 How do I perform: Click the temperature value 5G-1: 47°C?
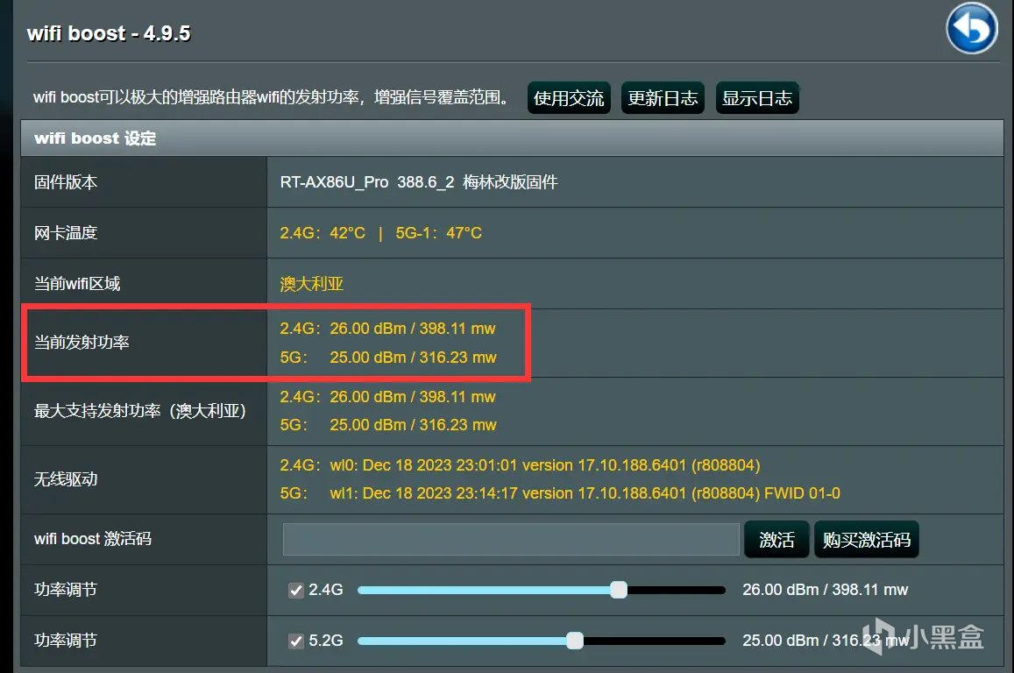tap(438, 233)
